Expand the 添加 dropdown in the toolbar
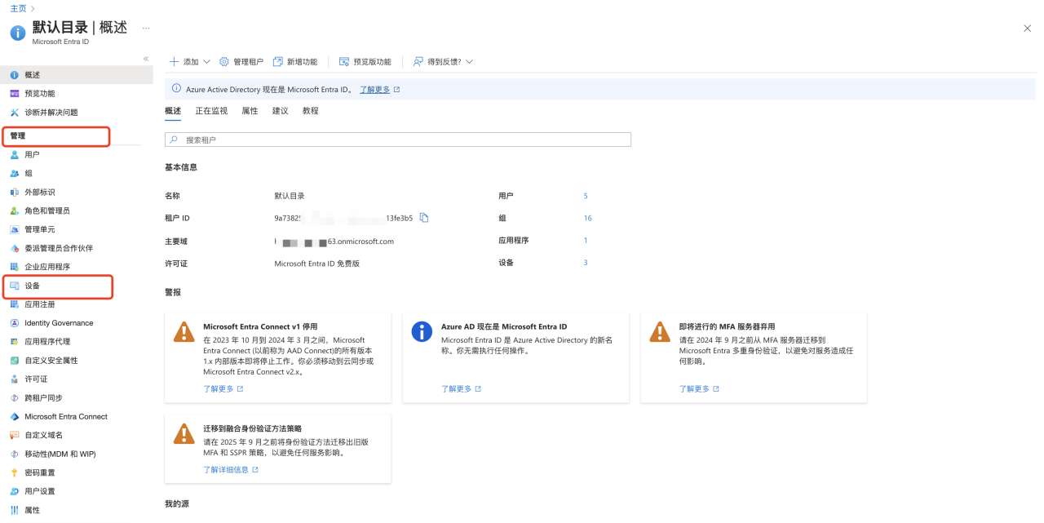Viewport: 1044px width, 523px height. (189, 62)
